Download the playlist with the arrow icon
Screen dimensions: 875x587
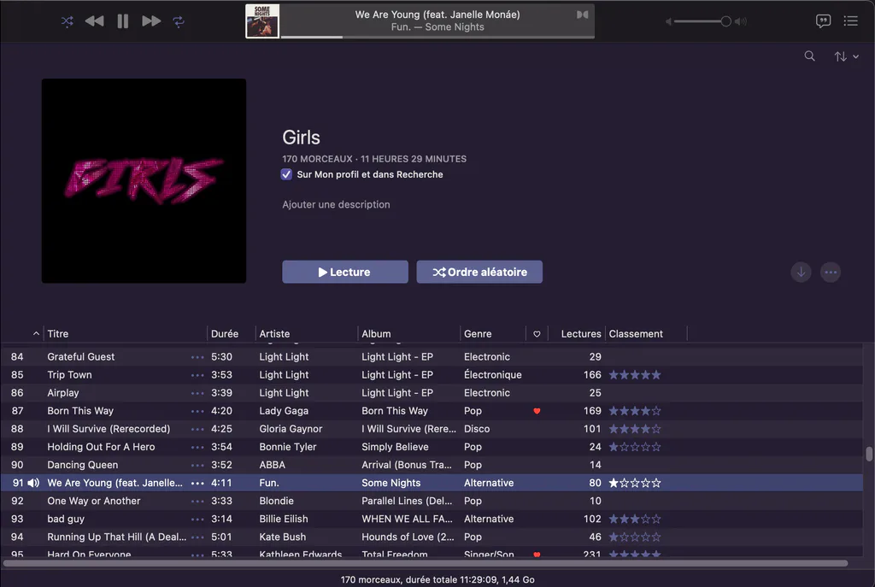pyautogui.click(x=801, y=273)
